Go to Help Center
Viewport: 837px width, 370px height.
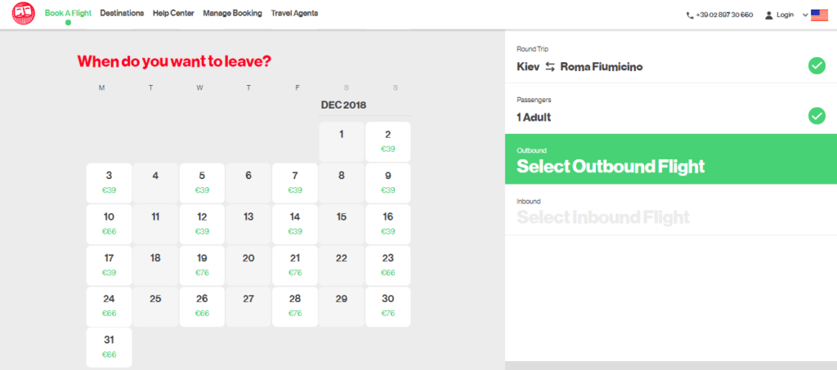[x=172, y=13]
